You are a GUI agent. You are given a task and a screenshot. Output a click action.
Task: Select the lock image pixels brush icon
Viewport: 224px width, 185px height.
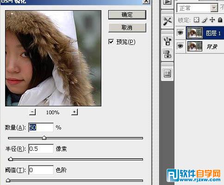pos(205,20)
